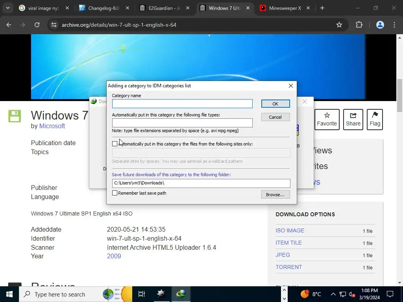Click the archive.org URL in address bar
Viewport: 403px width, 302px height.
pos(119,25)
